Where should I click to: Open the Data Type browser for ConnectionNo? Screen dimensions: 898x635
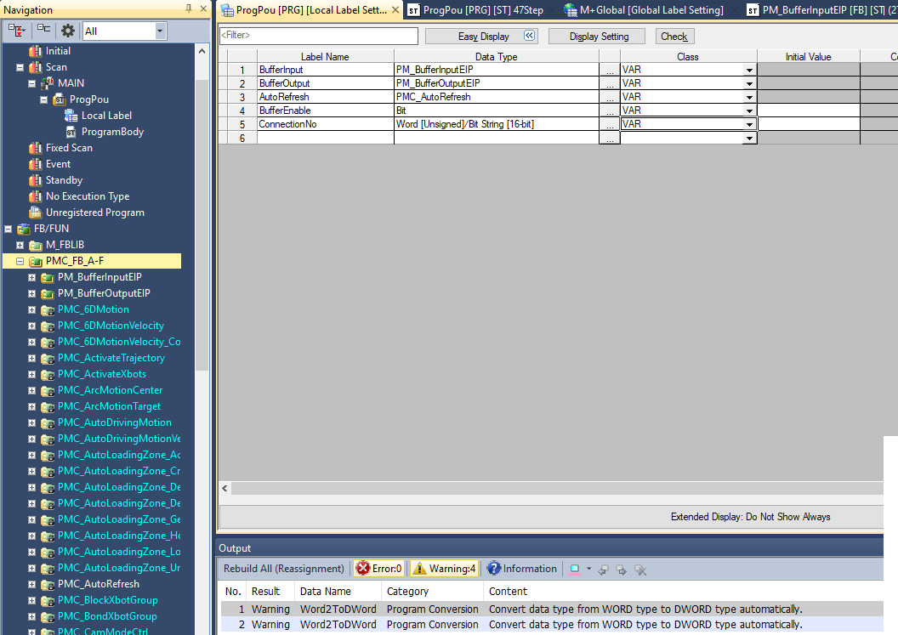(x=609, y=123)
